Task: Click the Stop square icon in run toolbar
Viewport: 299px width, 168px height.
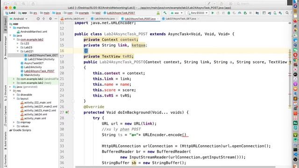Action: tap(250, 13)
